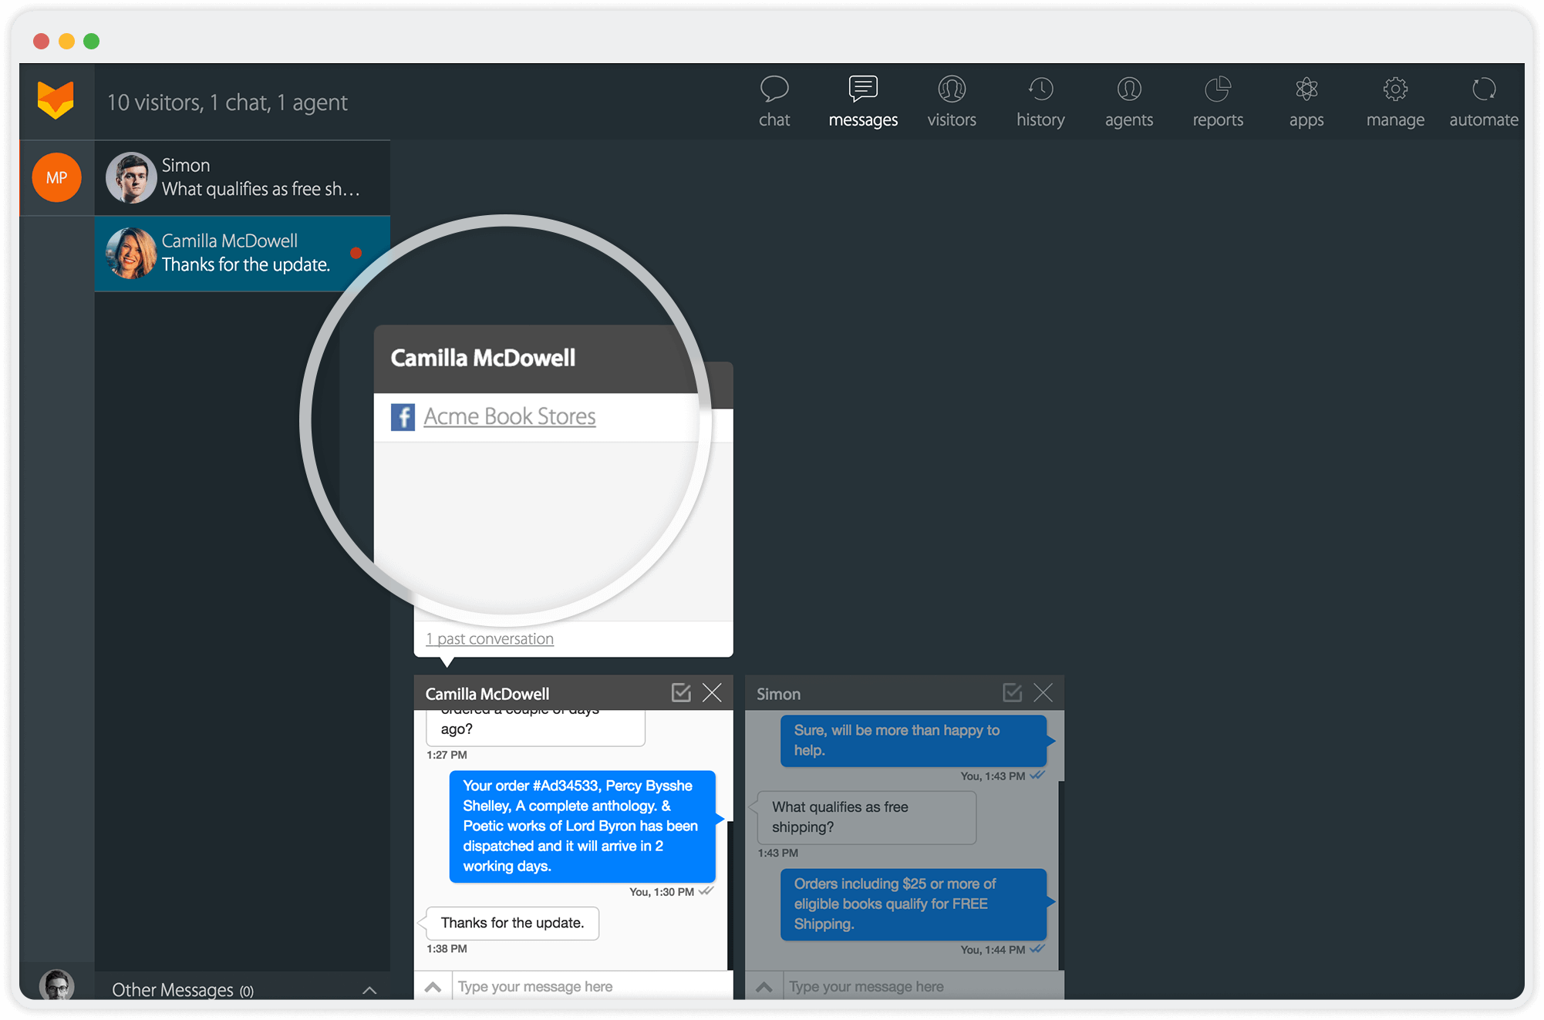Expand options arrow in Camilla's message box
The width and height of the screenshot is (1544, 1020).
click(x=433, y=987)
